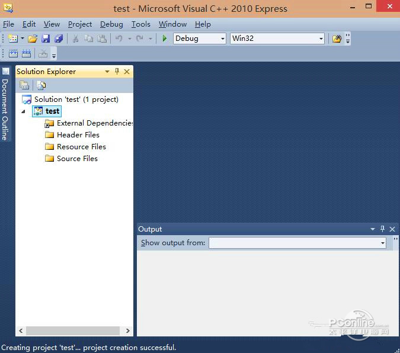Open the Redo history dropdown arrow
The width and height of the screenshot is (400, 353).
point(151,38)
